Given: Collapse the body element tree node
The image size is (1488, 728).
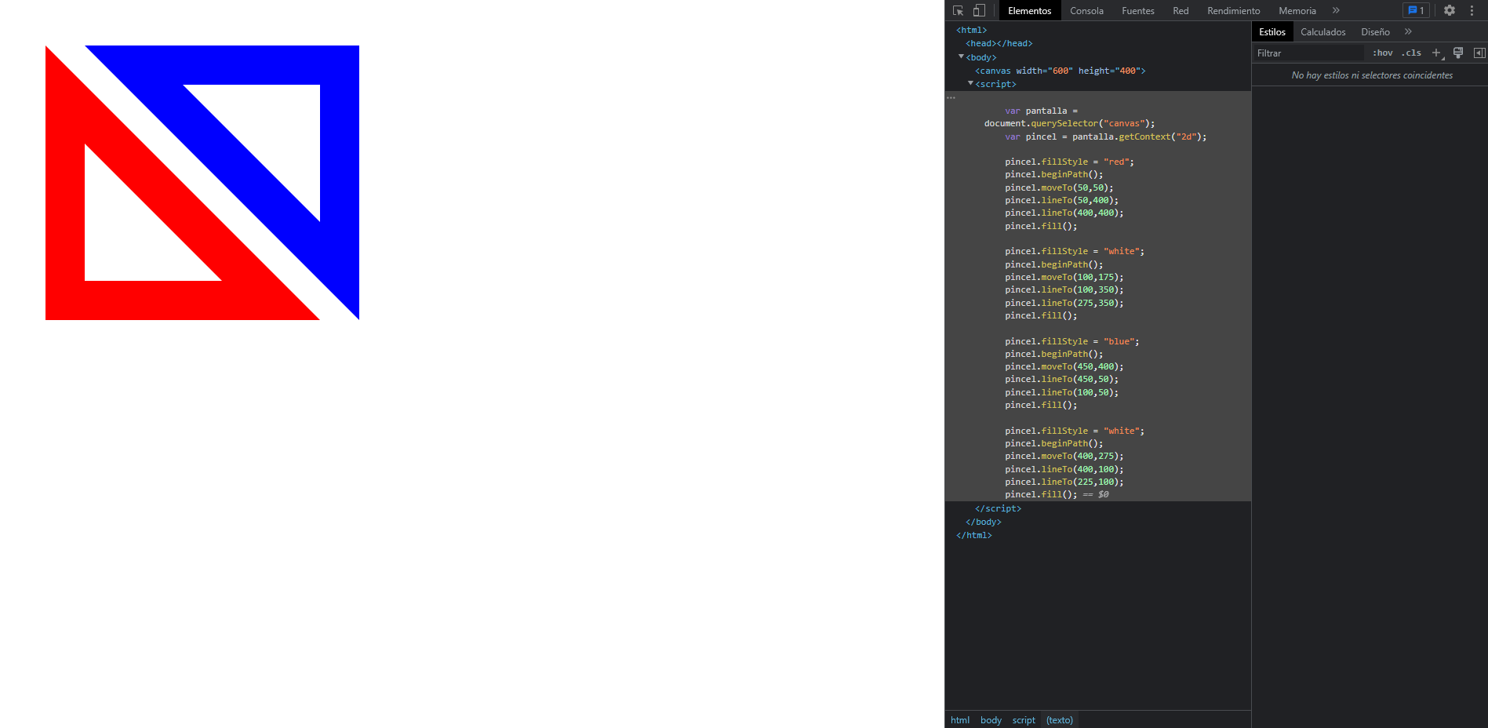Looking at the screenshot, I should [961, 56].
